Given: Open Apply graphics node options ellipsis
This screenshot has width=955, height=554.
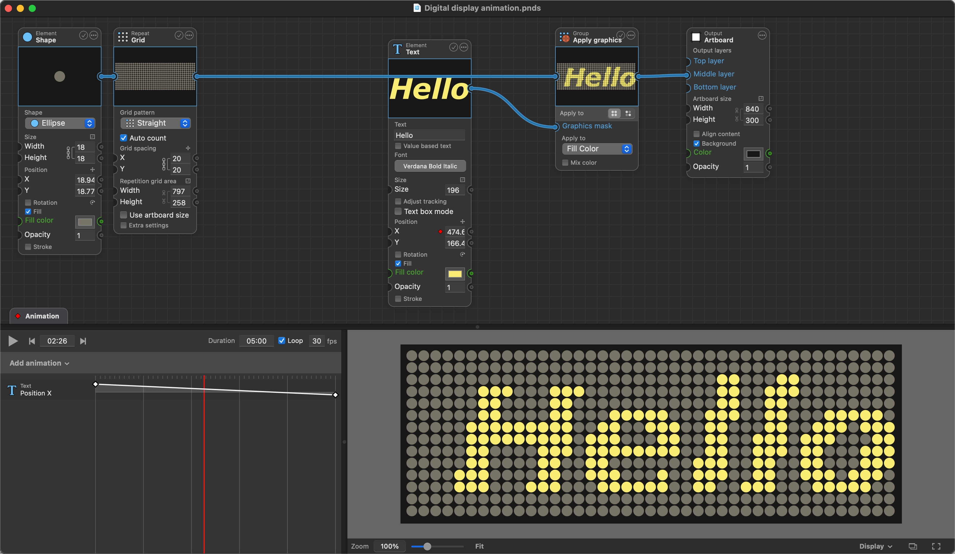Looking at the screenshot, I should click(x=631, y=36).
